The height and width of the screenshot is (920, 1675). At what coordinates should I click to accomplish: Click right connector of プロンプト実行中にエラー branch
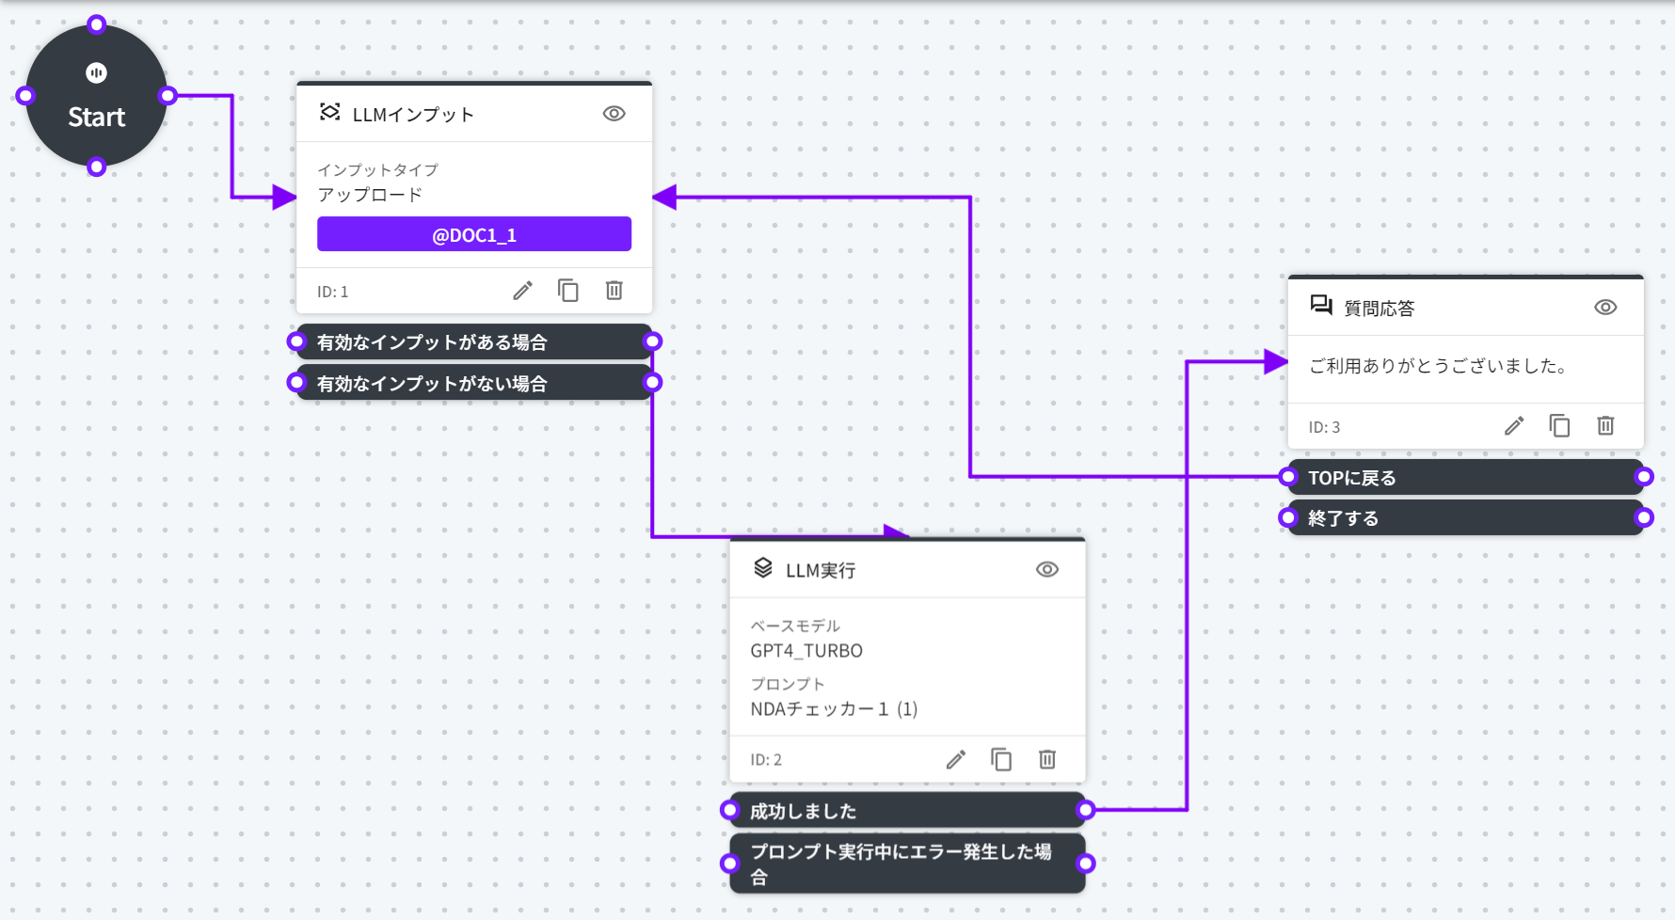point(1086,864)
